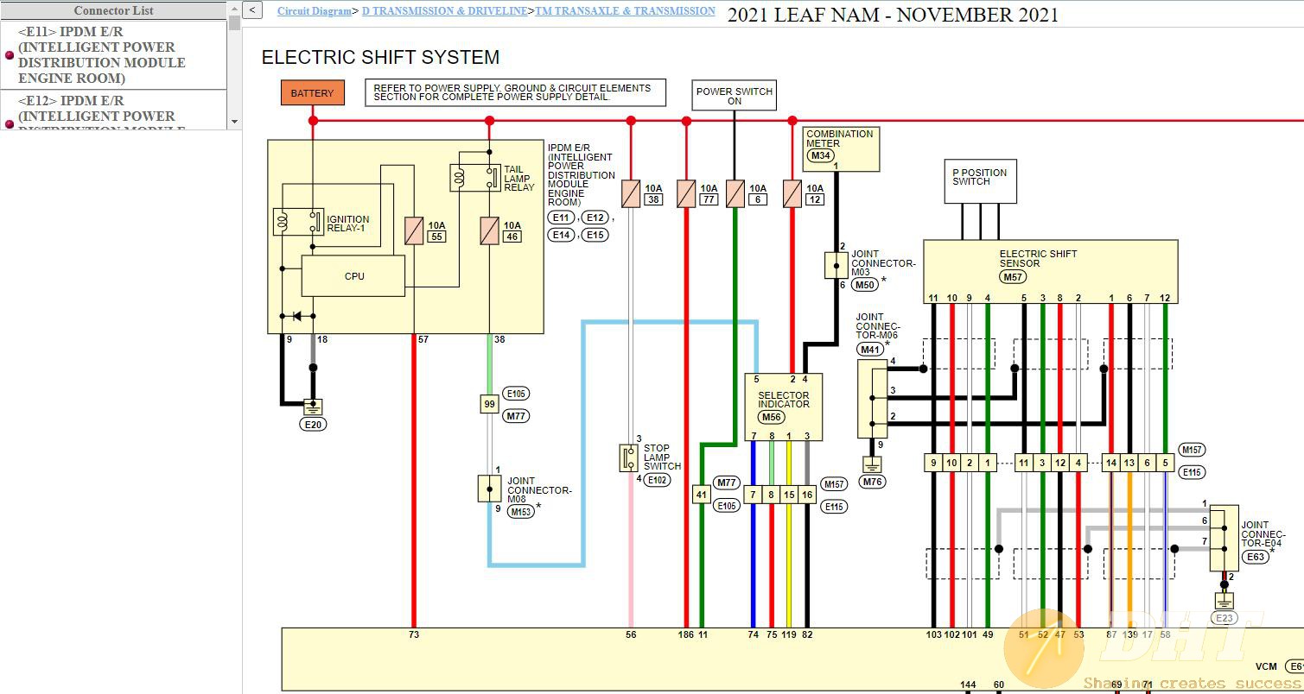Click the ELECTRIC SHIFT SYSTEM title
Viewport: 1304px width, 694px height.
380,57
